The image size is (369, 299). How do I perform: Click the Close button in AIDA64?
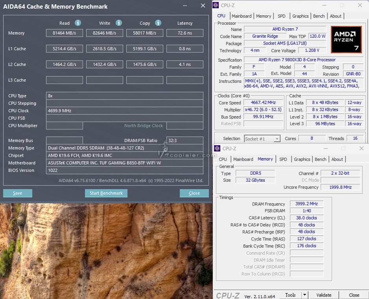[x=194, y=193]
